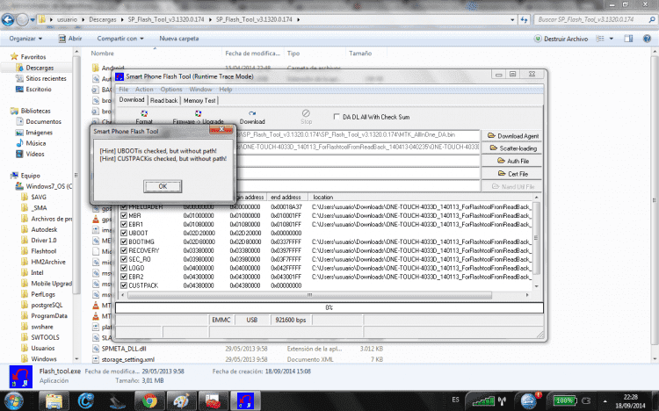Click the Destruir Archivo button
The height and width of the screenshot is (411, 659).
tap(561, 39)
